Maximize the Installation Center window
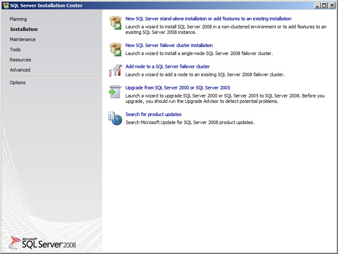338x254 pixels. 324,6
